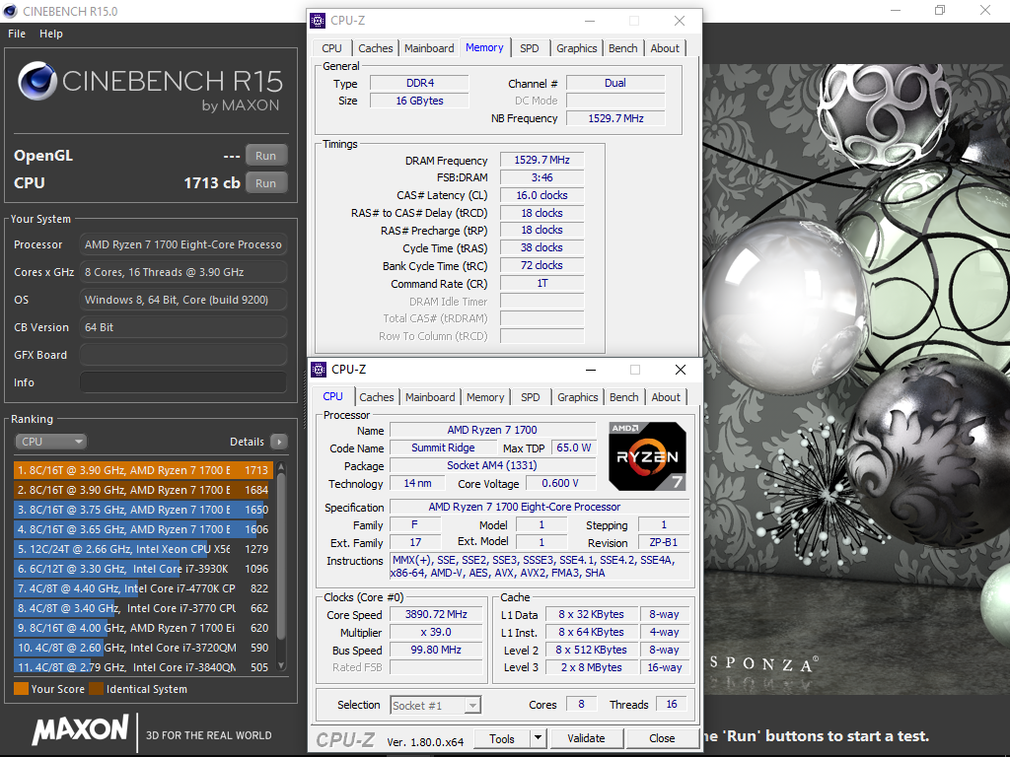Open the Caches tab in the lower CPU-Z window
The height and width of the screenshot is (757, 1010).
coord(377,397)
